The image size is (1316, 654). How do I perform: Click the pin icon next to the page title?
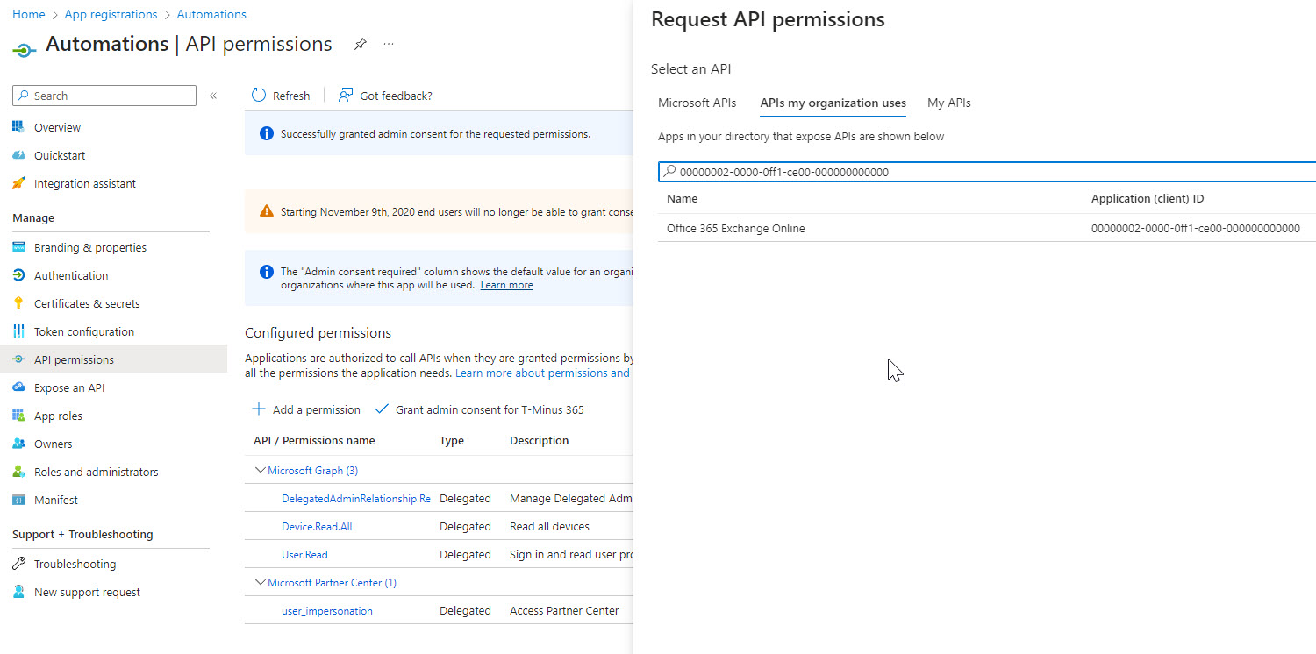[x=360, y=45]
